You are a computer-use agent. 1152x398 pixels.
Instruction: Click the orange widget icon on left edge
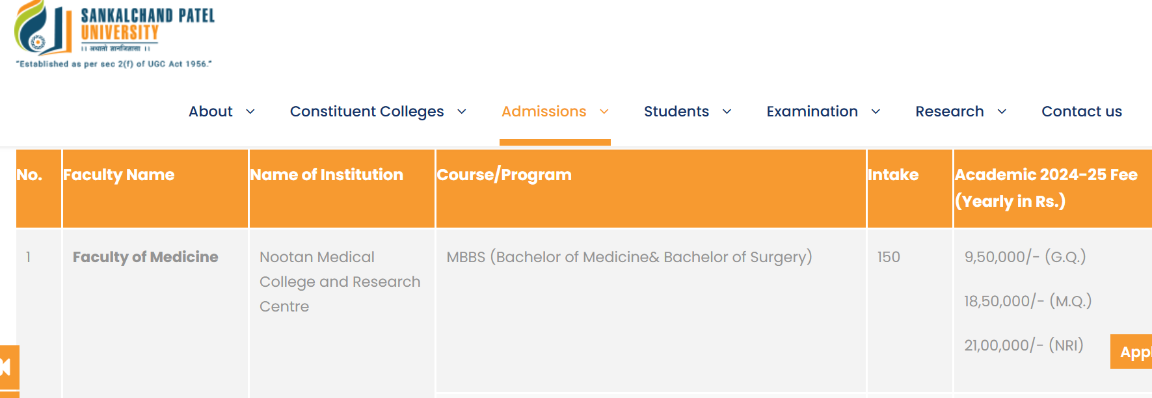pyautogui.click(x=8, y=368)
